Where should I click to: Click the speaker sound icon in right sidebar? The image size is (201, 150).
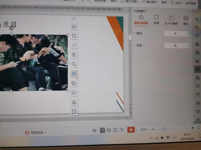pyautogui.click(x=198, y=111)
